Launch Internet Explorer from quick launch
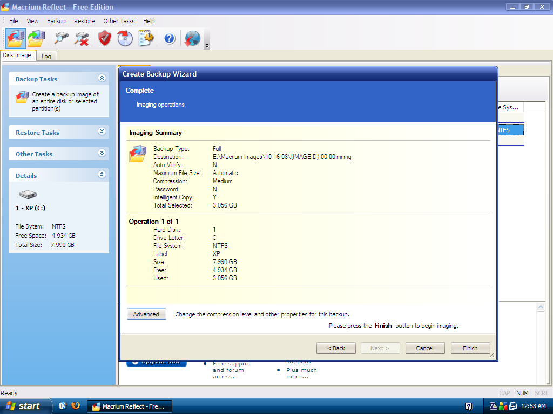Screen dimensions: 553x414 (x=63, y=405)
